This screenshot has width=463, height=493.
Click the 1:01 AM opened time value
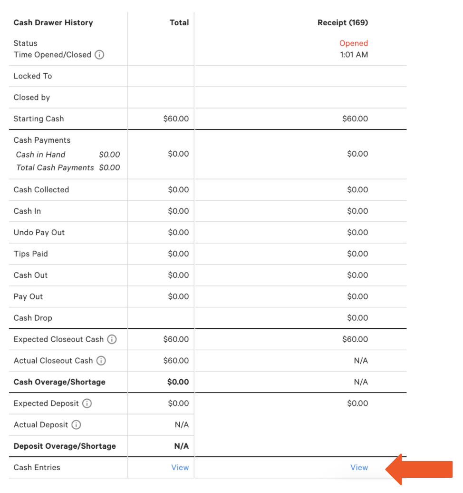[x=354, y=54]
